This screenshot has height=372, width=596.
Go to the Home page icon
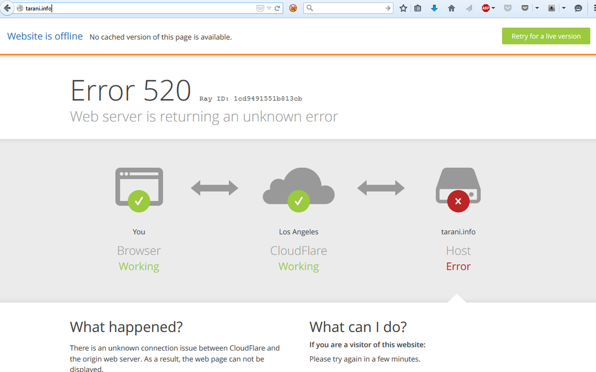click(451, 8)
